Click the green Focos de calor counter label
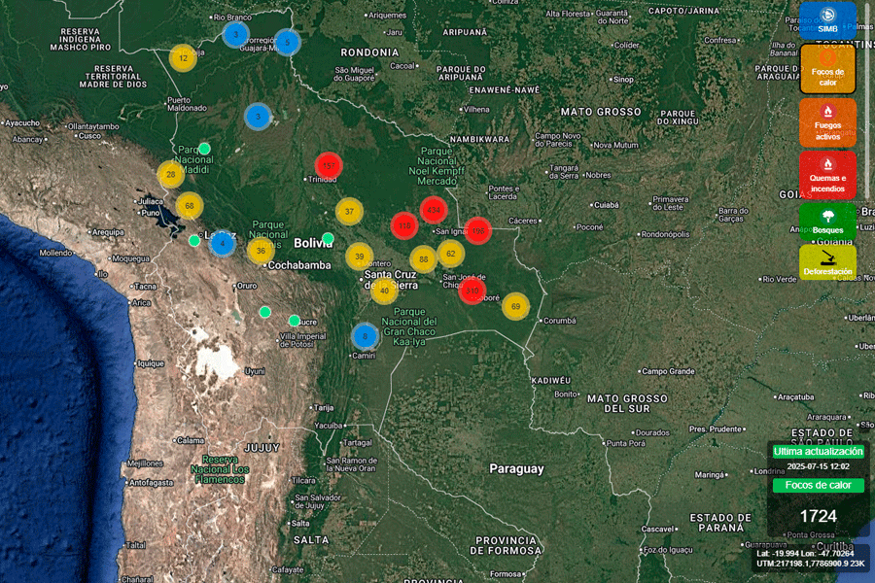 (818, 486)
